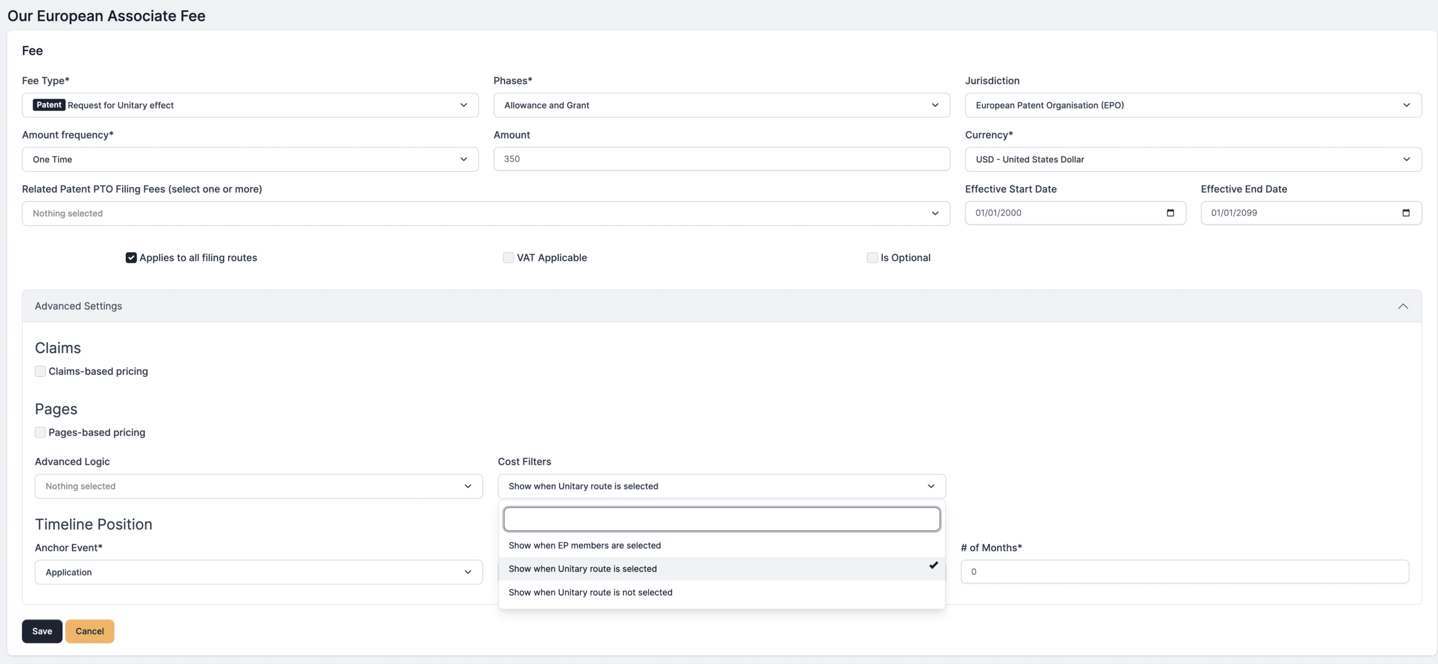
Task: Open the Effective Start Date calendar icon
Action: pyautogui.click(x=1170, y=213)
